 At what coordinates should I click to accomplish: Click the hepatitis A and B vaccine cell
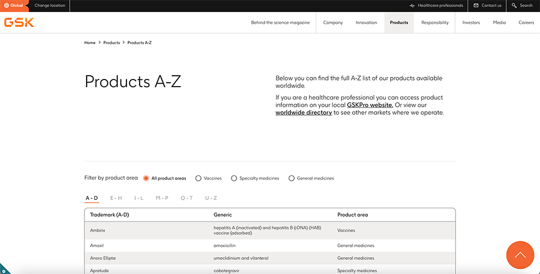[x=268, y=230]
